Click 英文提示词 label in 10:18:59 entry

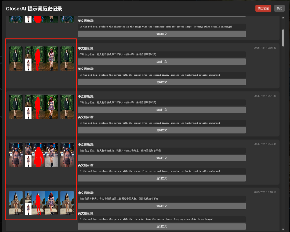pos(86,213)
